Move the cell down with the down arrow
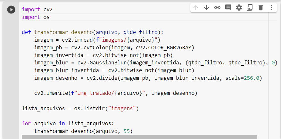 tap(206, 7)
